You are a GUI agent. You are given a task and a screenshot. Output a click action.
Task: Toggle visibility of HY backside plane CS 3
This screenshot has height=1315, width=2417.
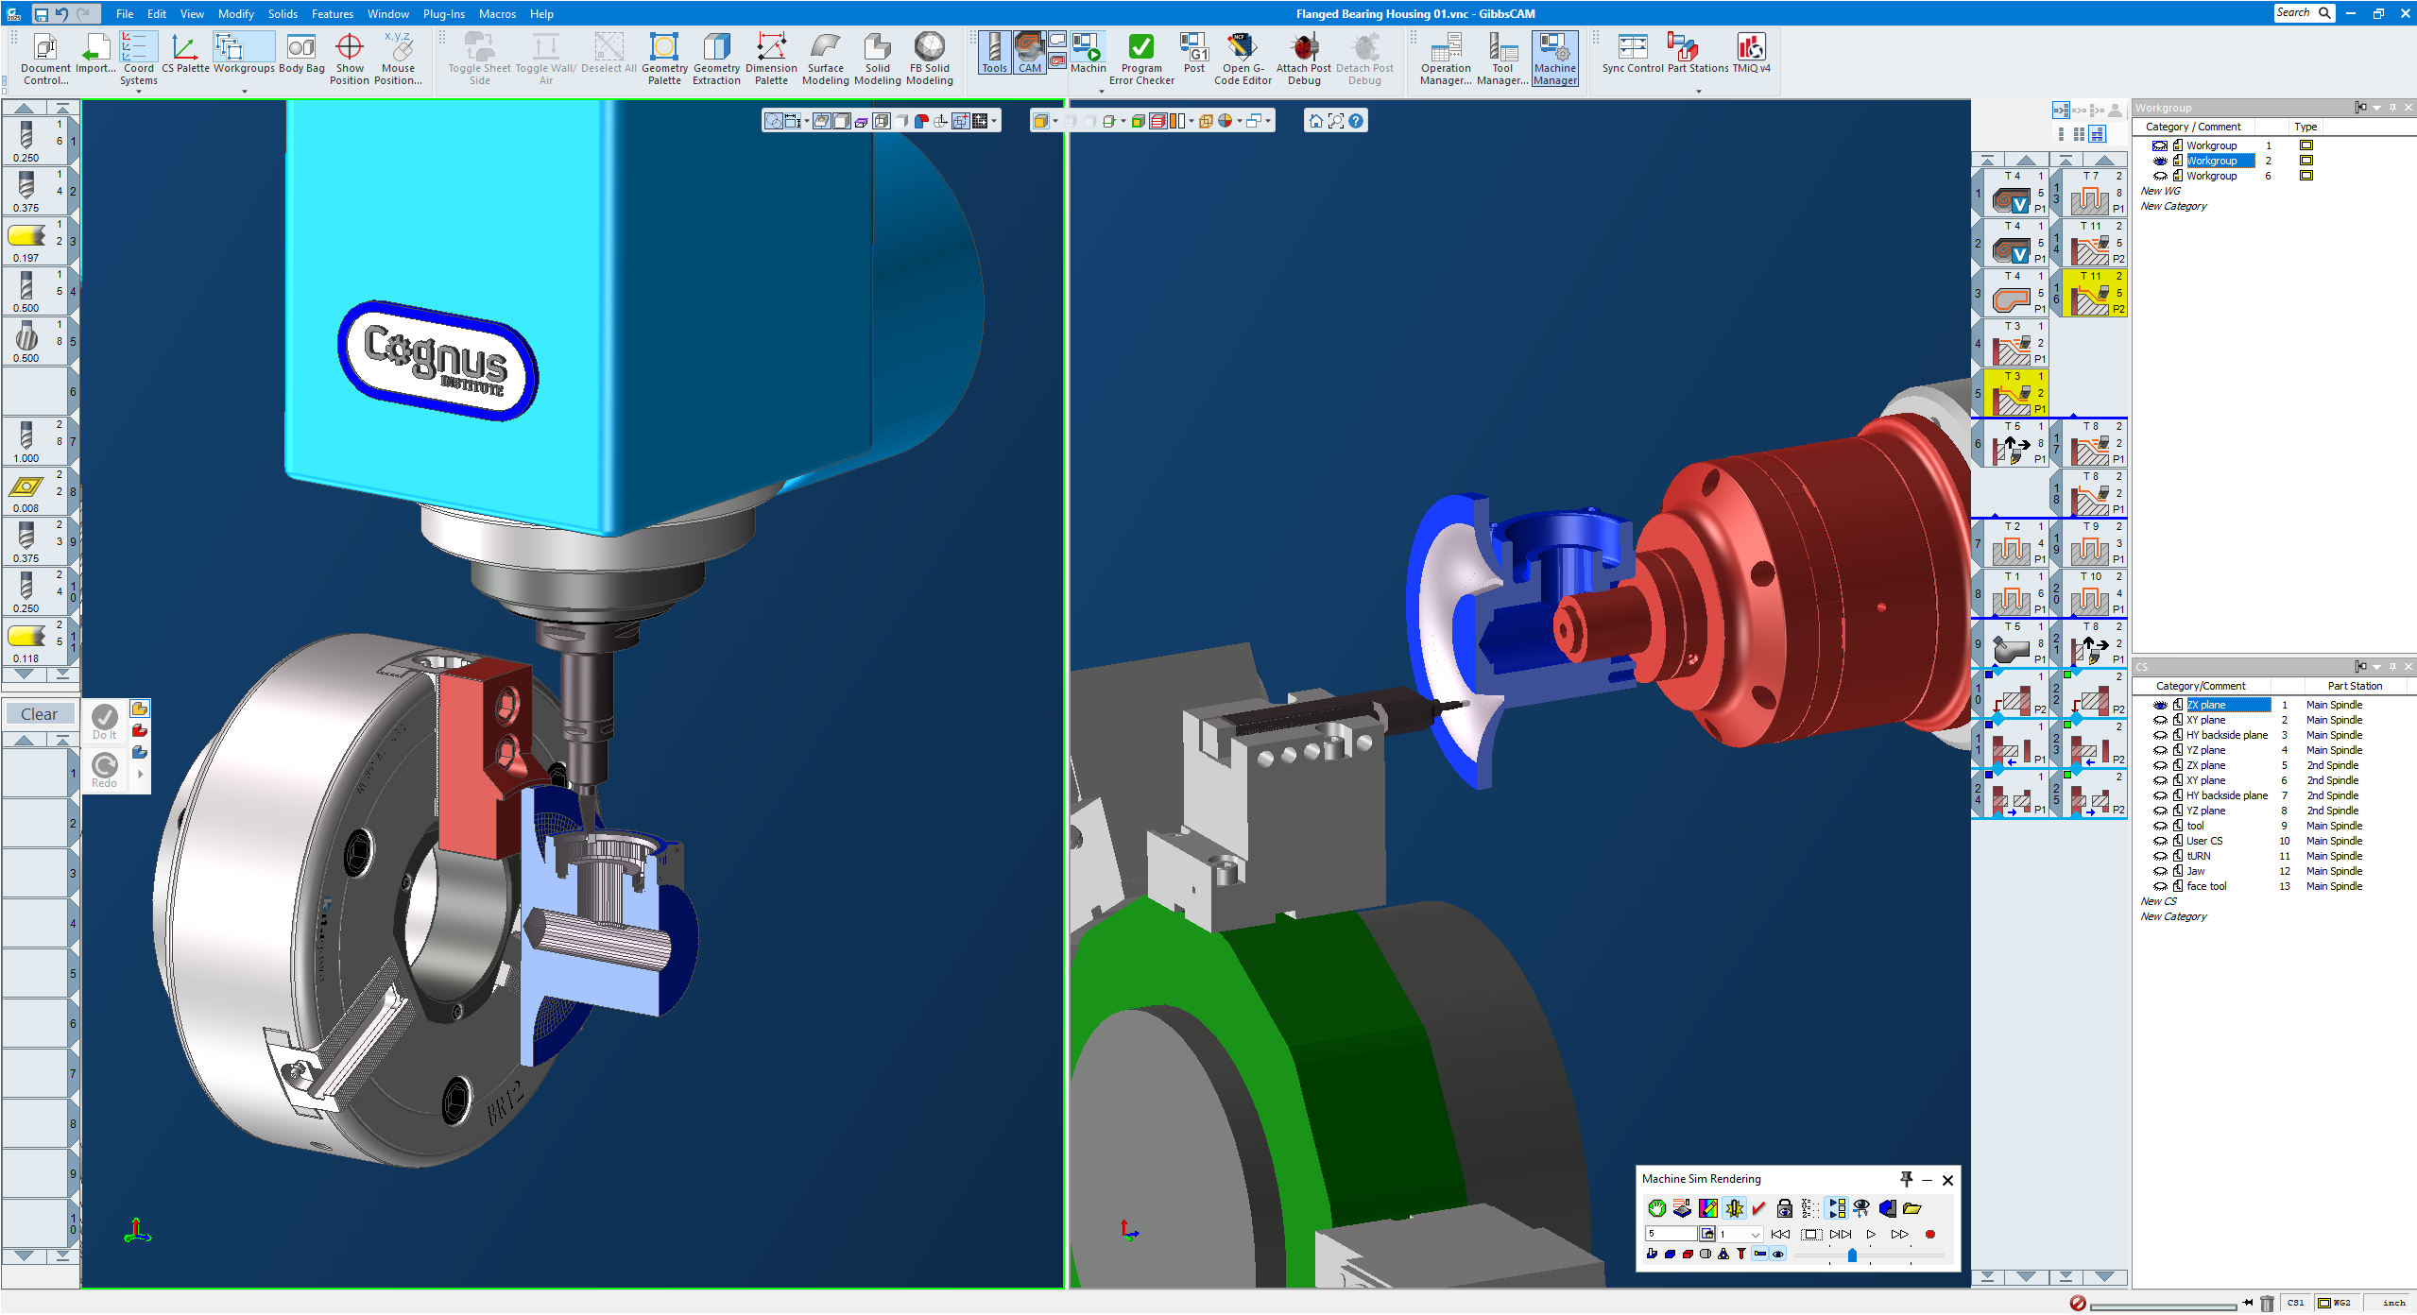click(2160, 735)
